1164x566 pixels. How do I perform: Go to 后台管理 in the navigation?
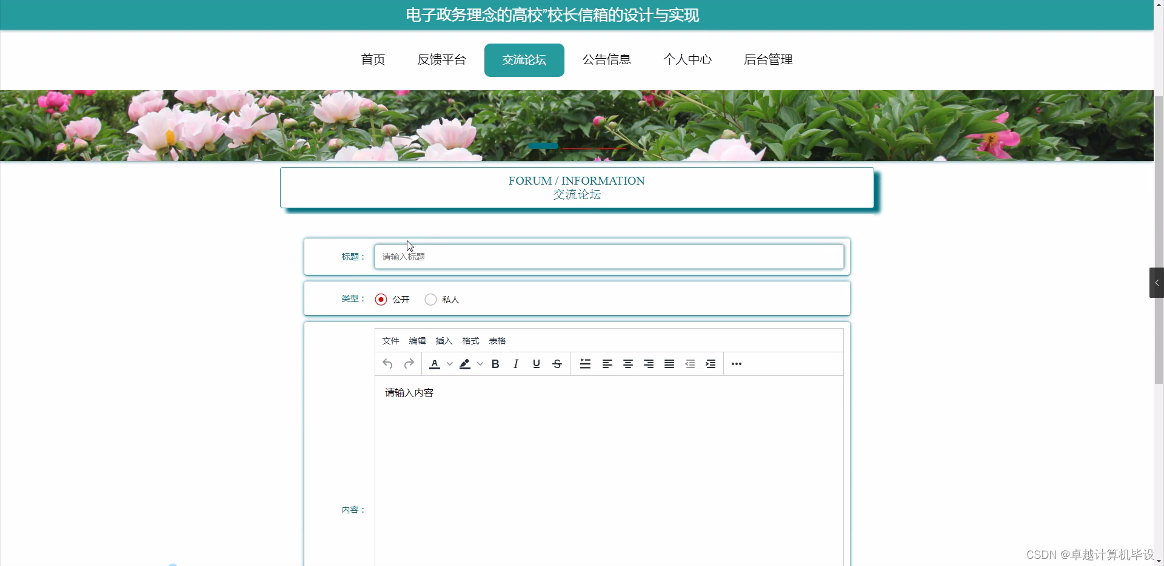point(768,59)
